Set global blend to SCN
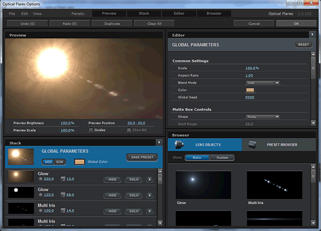Viewport: 321px width, 231px height. [59, 162]
